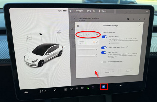157x102 pixels.
Task: Tap the circular icon beside 27°C
Action: [x=94, y=11]
